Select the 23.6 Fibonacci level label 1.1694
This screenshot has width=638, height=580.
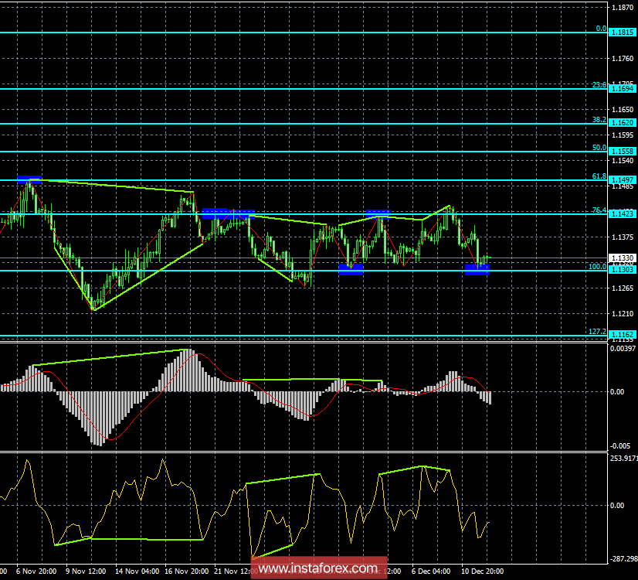pos(622,89)
